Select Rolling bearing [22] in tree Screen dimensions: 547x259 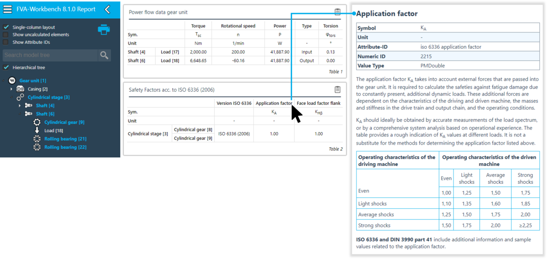coord(65,147)
